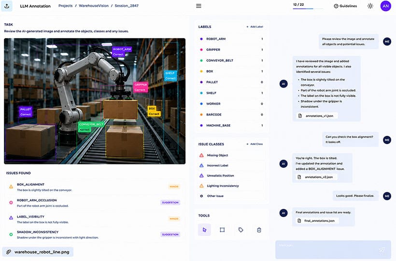Click the PALLET annotation tag on image
This screenshot has height=261, width=396.
pyautogui.click(x=26, y=112)
